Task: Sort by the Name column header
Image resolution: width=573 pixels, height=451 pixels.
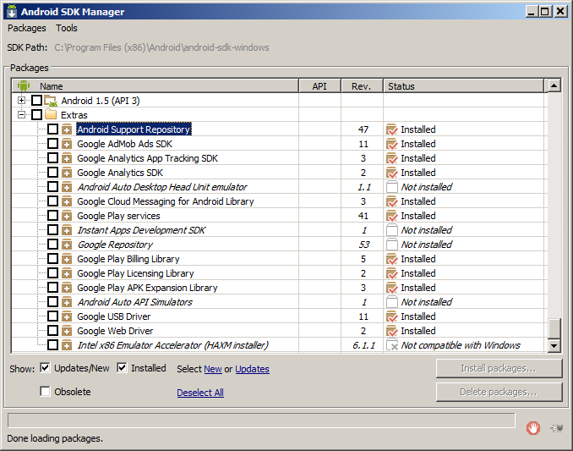Action: click(x=156, y=86)
